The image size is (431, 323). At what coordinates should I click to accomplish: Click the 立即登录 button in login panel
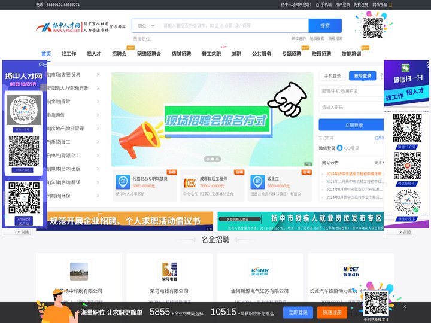[351, 125]
